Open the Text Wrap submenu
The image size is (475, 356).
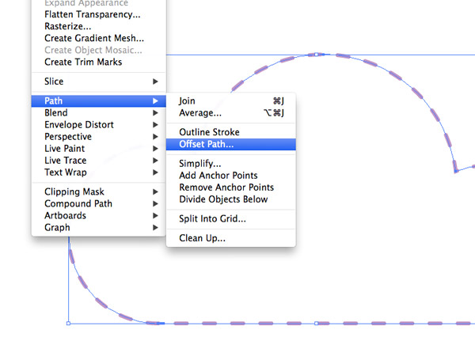pyautogui.click(x=98, y=172)
